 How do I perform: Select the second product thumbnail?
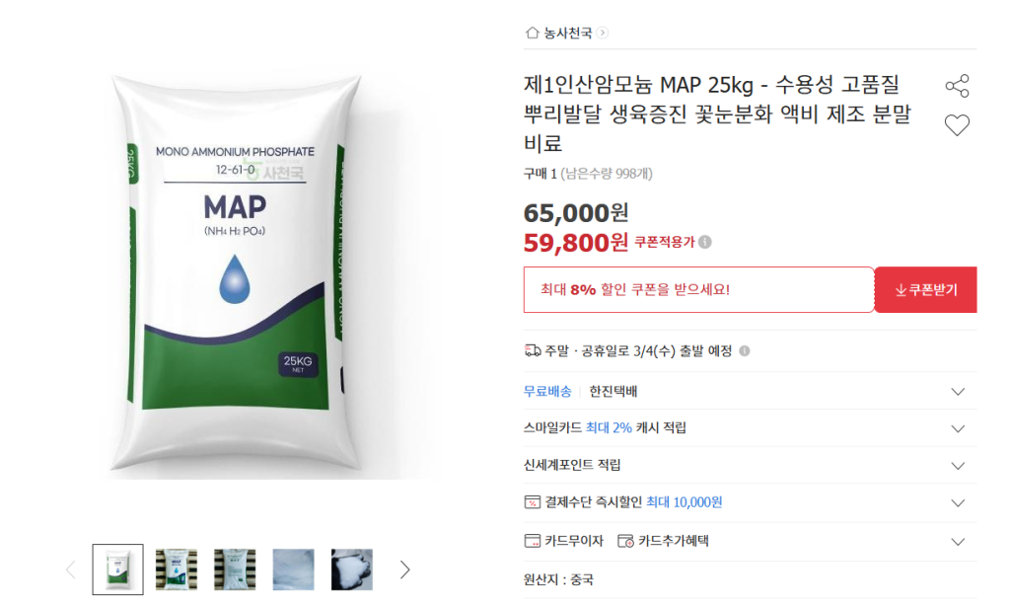click(177, 569)
